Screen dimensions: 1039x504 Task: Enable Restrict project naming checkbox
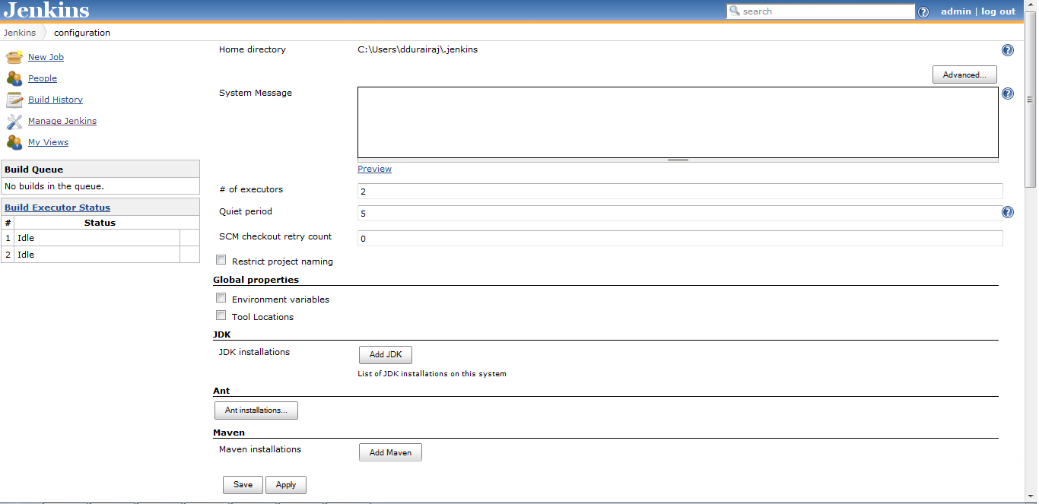pyautogui.click(x=221, y=260)
